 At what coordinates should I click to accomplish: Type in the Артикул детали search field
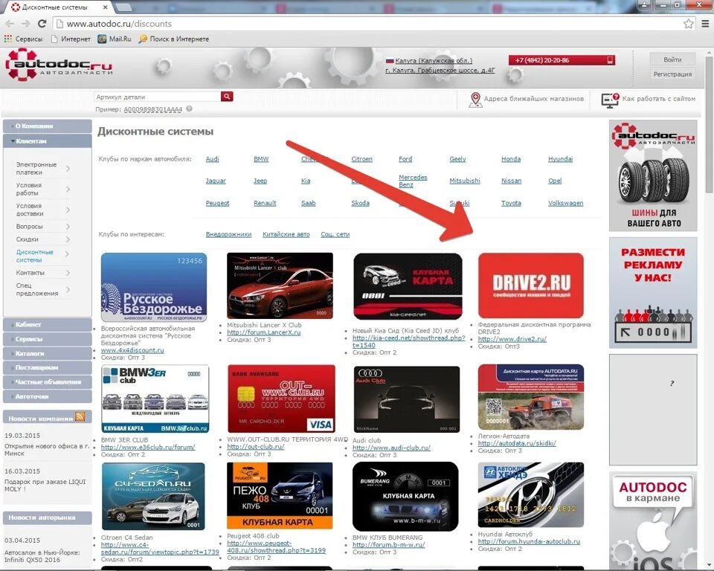click(x=158, y=97)
